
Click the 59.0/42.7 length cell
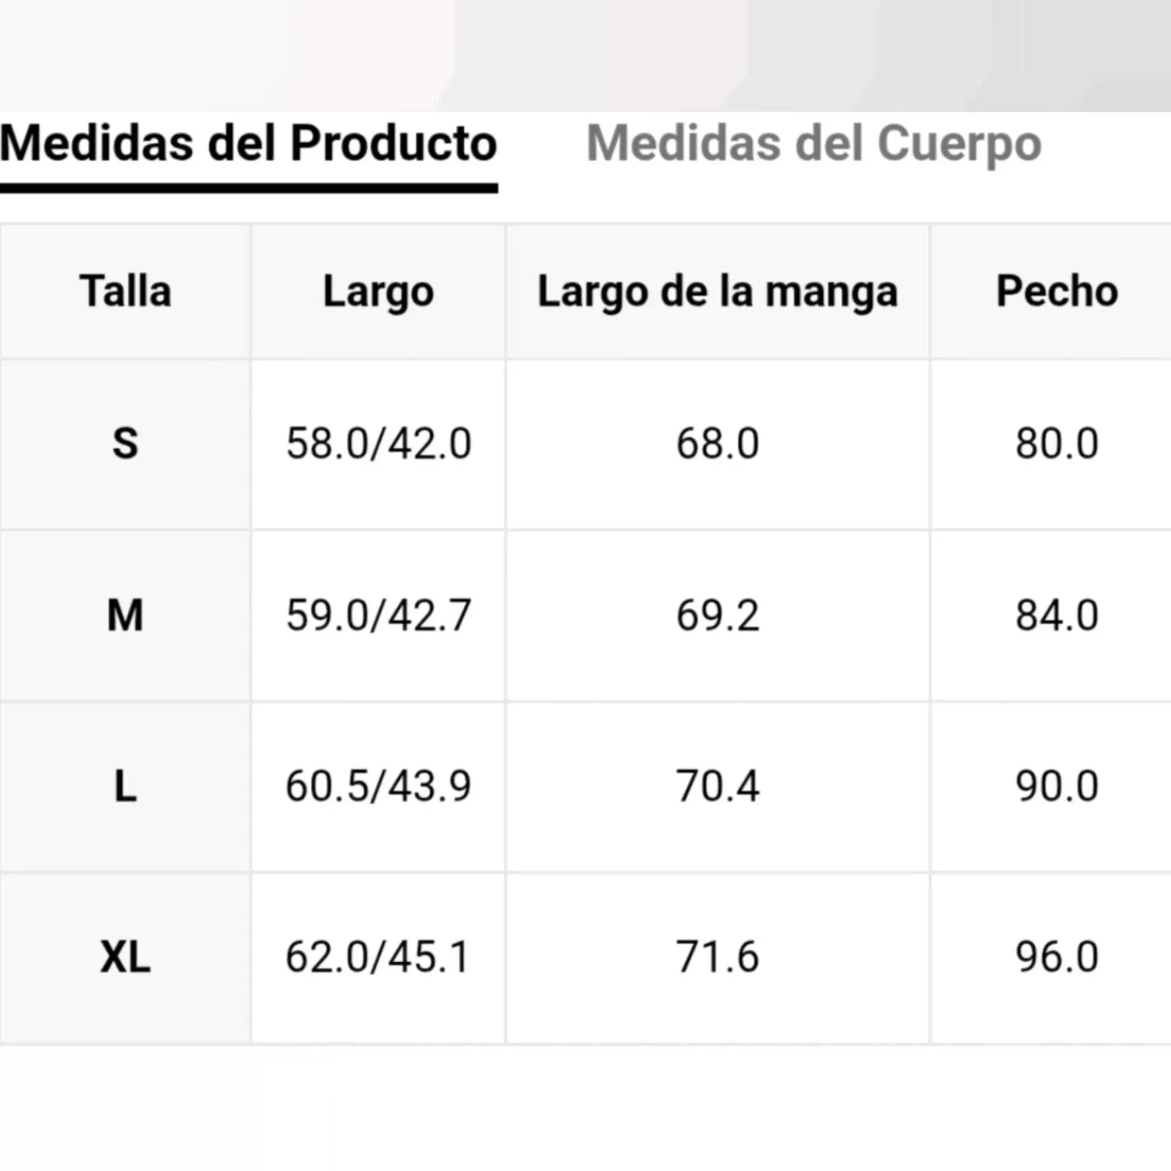click(x=378, y=615)
